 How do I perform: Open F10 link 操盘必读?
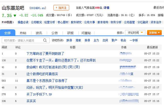coord(23,22)
